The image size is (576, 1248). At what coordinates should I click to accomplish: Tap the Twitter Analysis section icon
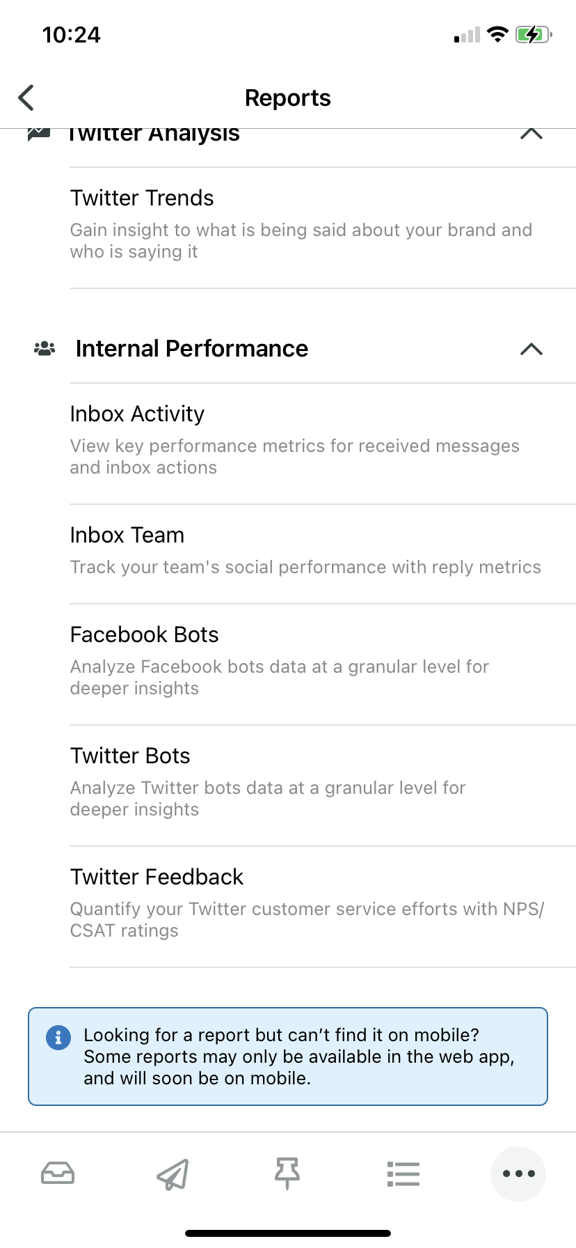[38, 132]
